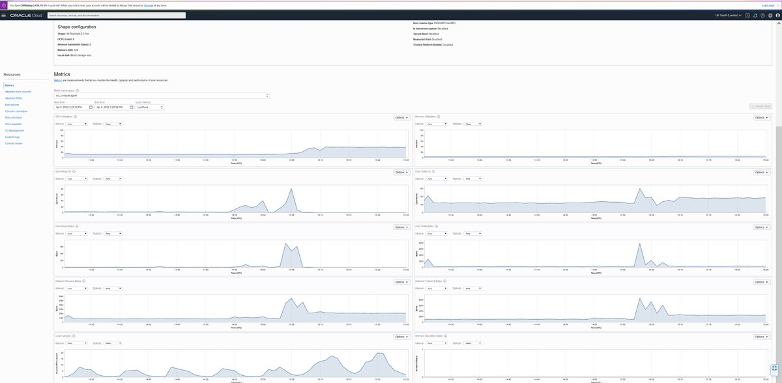Screen dimensions: 782x383
Task: Click info icon beside Network Receive Bytes title
Action: click(84, 281)
